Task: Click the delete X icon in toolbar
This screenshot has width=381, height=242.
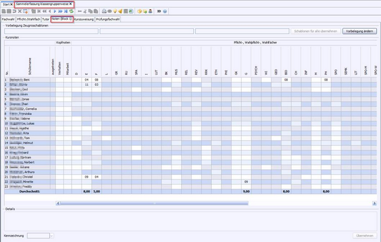Action: click(x=20, y=11)
